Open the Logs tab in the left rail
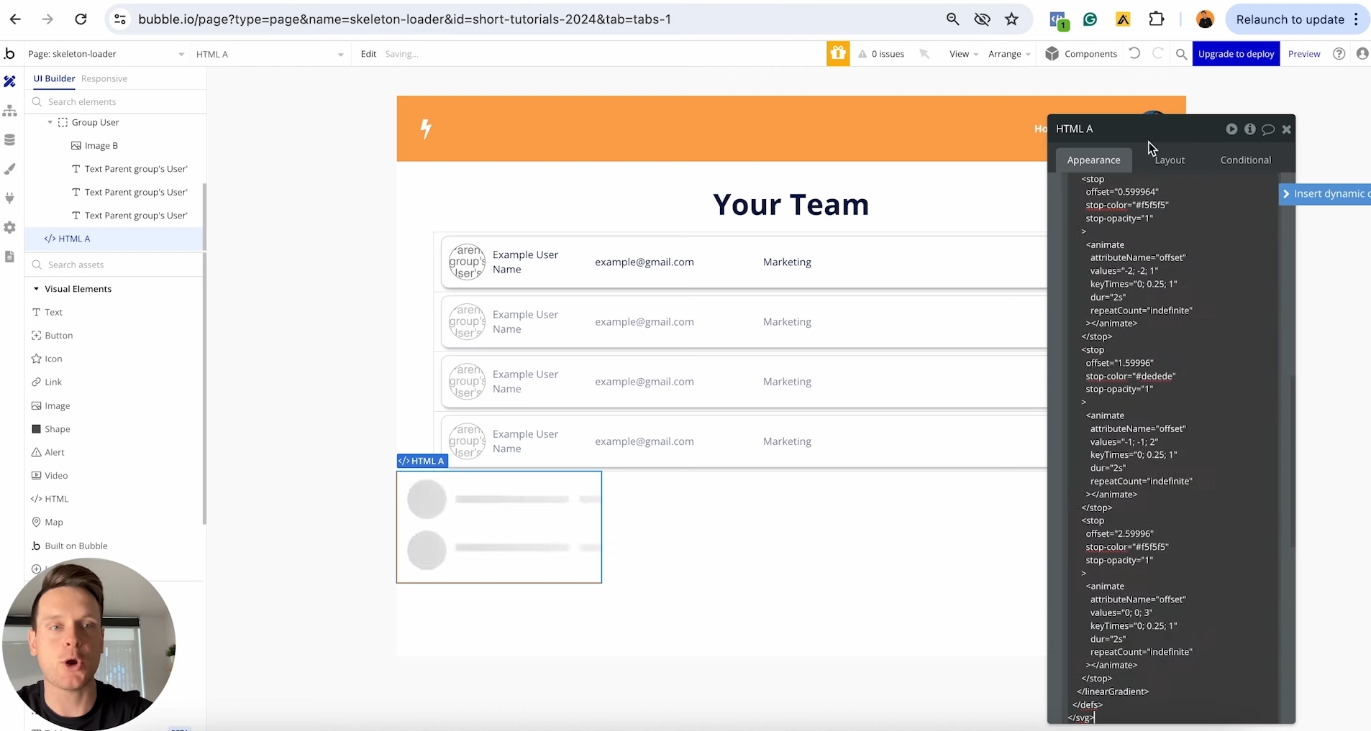Image resolution: width=1371 pixels, height=731 pixels. pos(10,256)
